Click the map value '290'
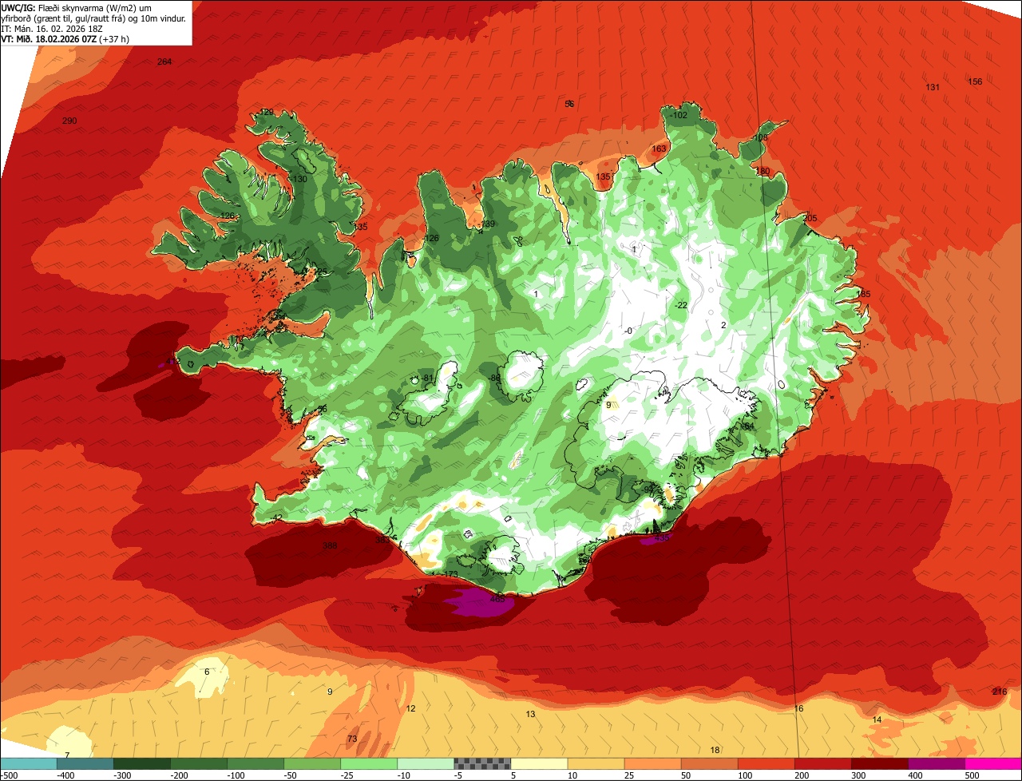 point(69,121)
